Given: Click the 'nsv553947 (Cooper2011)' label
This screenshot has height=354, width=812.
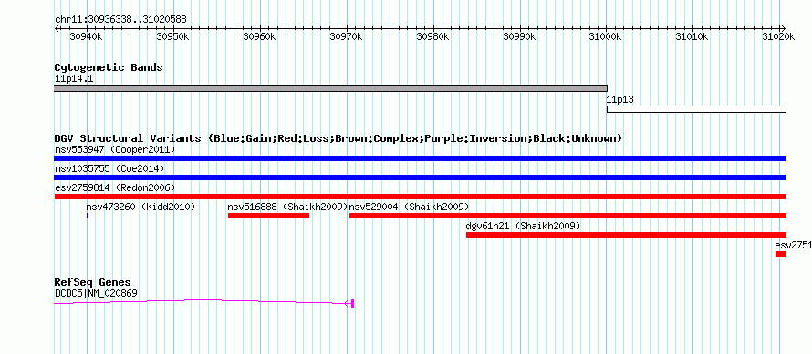Looking at the screenshot, I should (x=115, y=150).
